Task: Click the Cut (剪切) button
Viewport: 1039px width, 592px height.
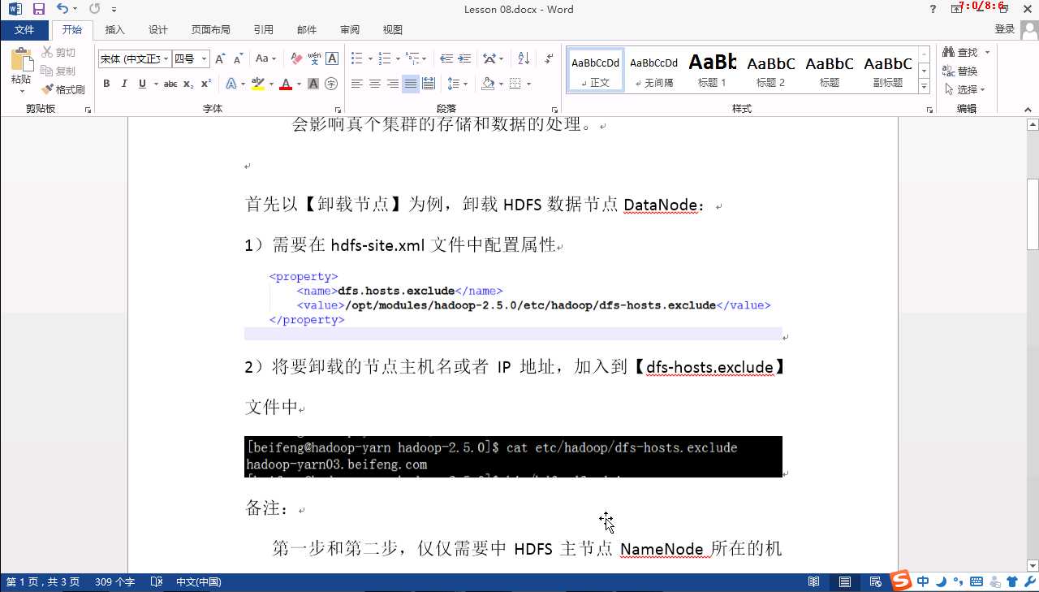Action: (x=58, y=52)
